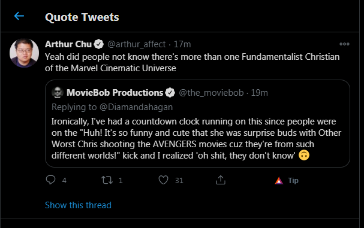The image size is (364, 228).
Task: Open the @arthur_affect handle
Action: tap(137, 44)
